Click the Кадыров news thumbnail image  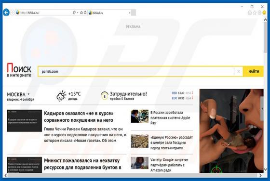(25, 121)
